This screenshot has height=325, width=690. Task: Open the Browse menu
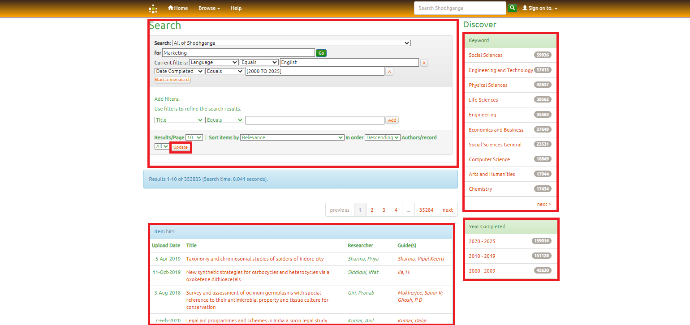[209, 8]
